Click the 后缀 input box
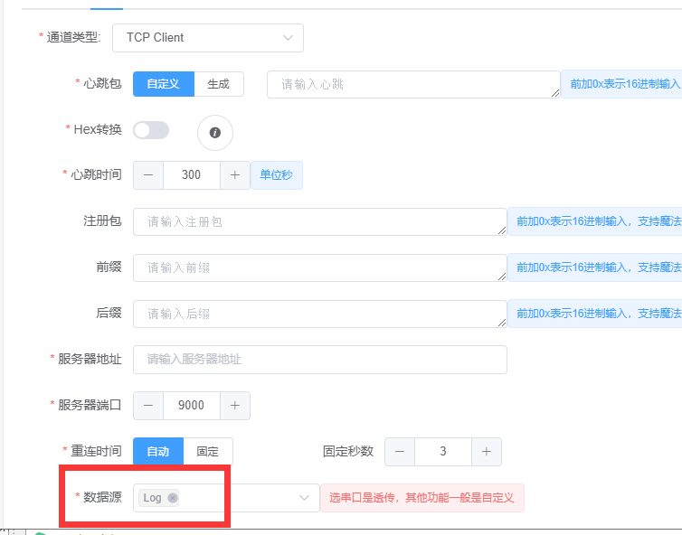 tap(319, 314)
